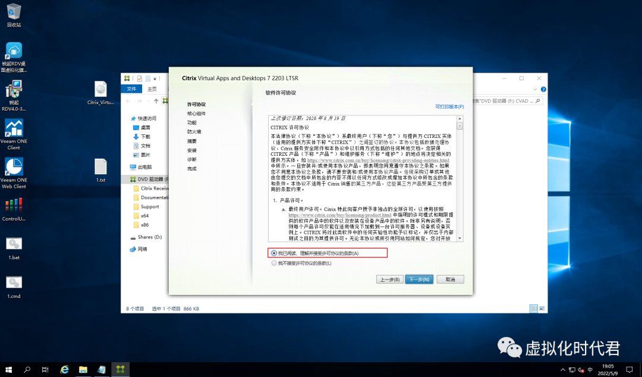The image size is (642, 377).
Task: Select 图片 in the Explorer navigation pane
Action: tap(146, 155)
